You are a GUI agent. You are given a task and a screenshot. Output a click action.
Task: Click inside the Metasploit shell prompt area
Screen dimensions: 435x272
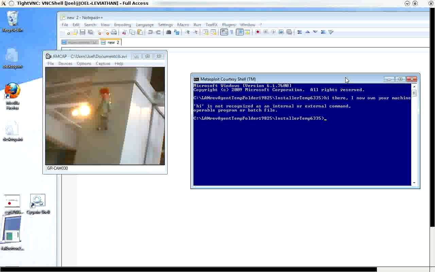point(302,135)
